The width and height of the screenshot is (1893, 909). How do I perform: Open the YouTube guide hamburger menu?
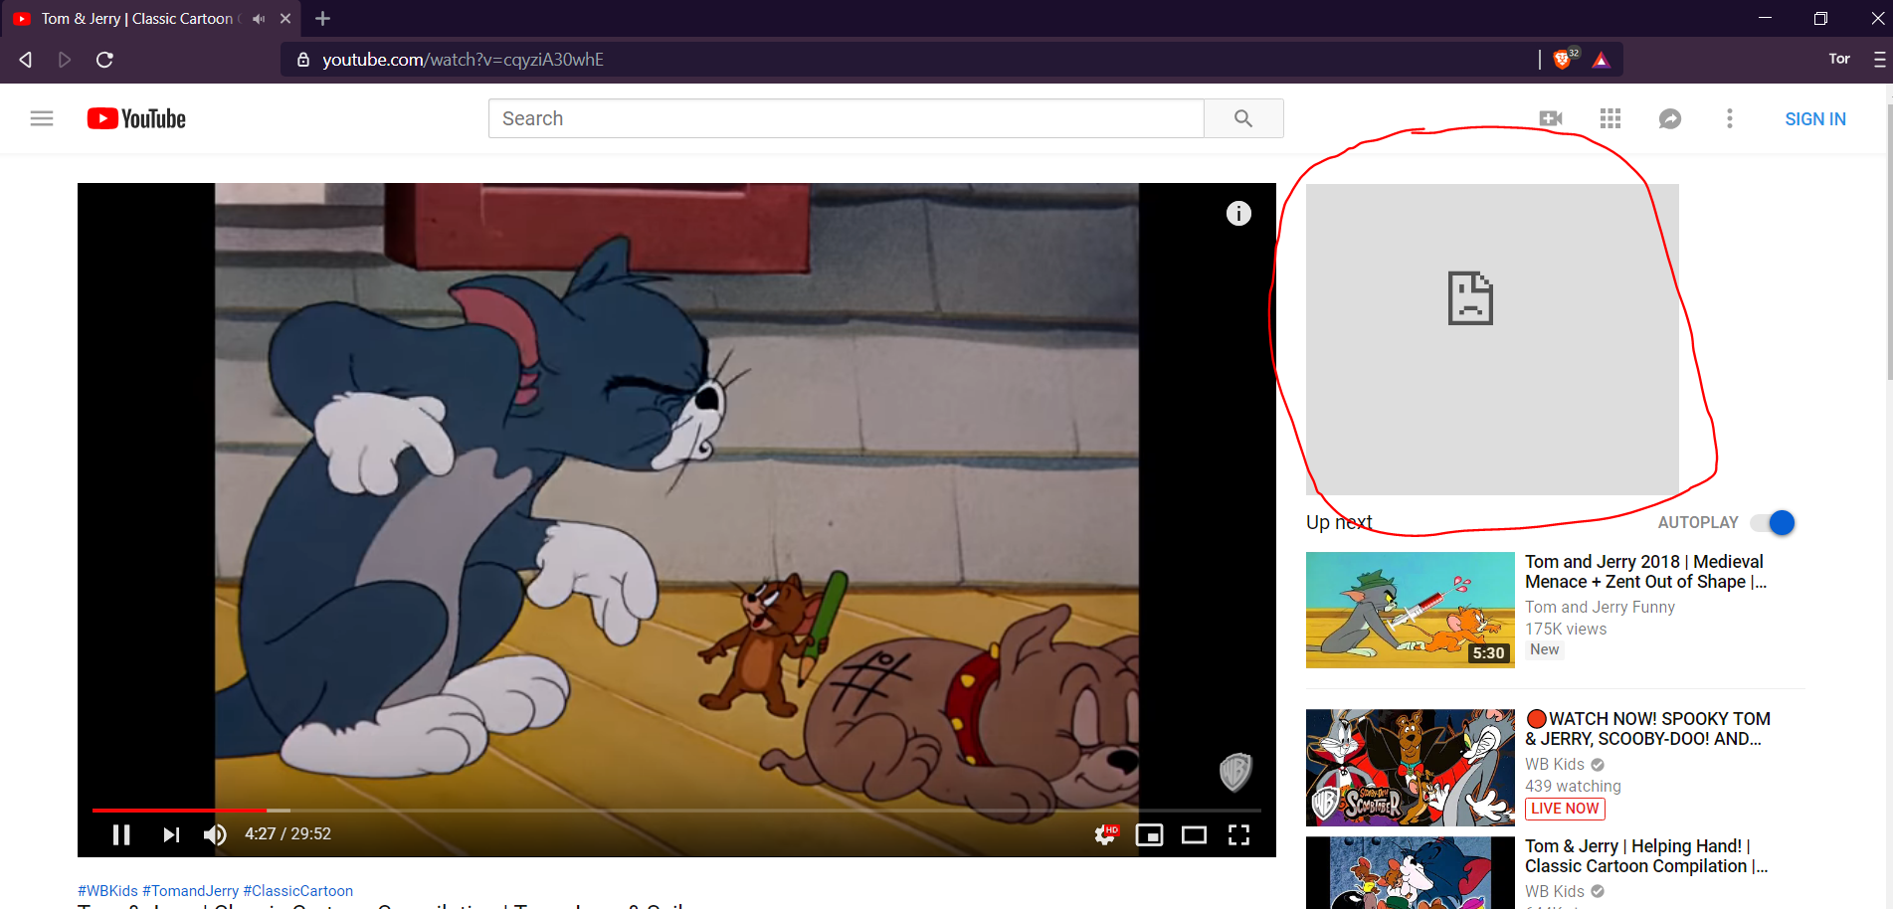(x=42, y=117)
